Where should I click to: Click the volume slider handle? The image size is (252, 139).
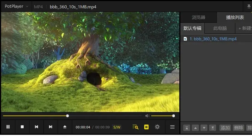pyautogui.click(x=173, y=116)
